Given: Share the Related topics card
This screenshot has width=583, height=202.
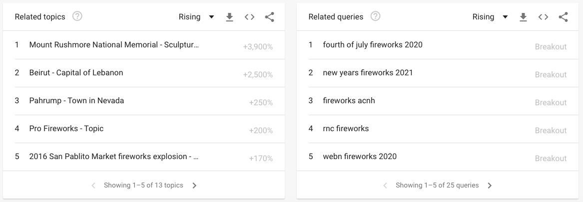Looking at the screenshot, I should click(270, 17).
